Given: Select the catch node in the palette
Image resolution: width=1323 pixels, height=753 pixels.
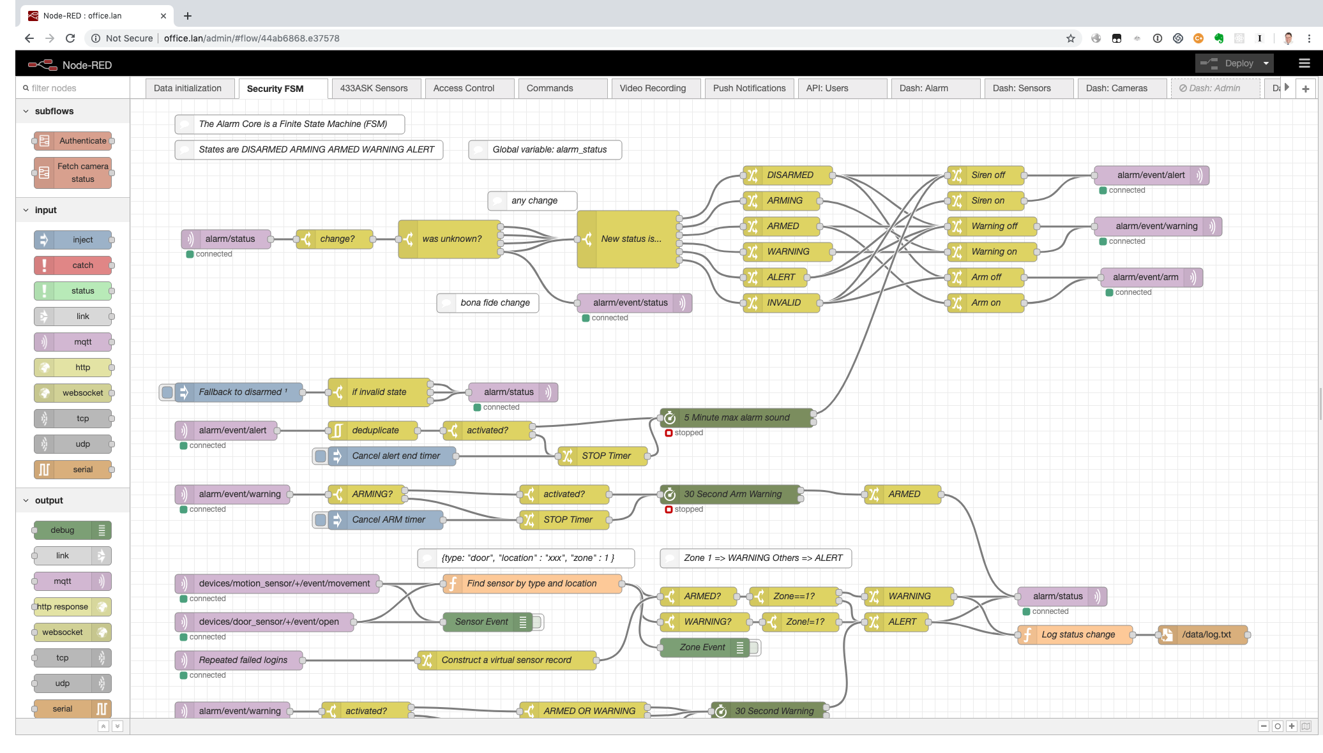Looking at the screenshot, I should pyautogui.click(x=73, y=265).
